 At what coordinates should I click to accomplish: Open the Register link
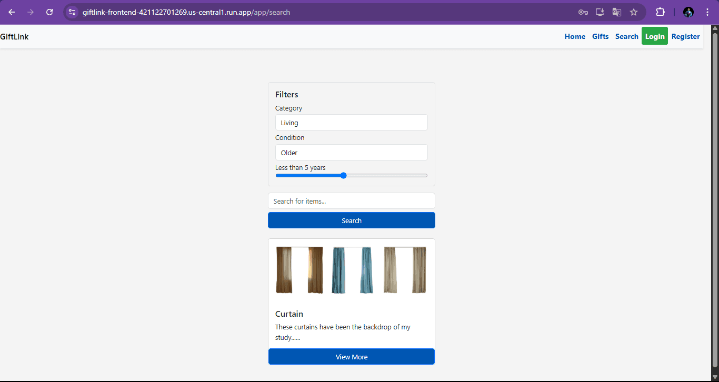(685, 36)
